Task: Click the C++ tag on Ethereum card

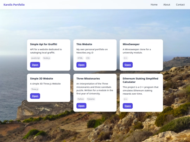Action: click(x=125, y=99)
